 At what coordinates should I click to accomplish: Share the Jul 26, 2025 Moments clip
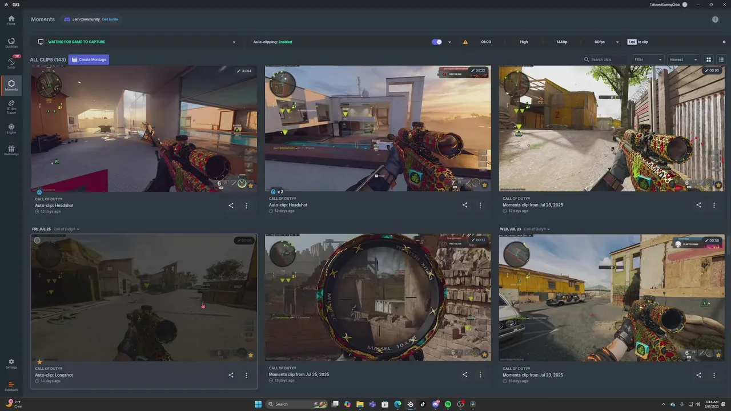coord(698,205)
